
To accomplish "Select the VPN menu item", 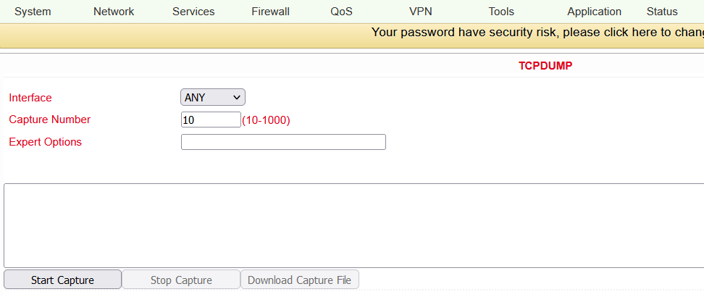I will [421, 12].
